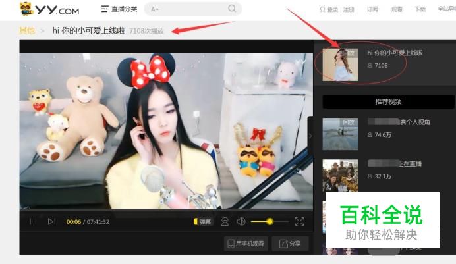The image size is (456, 264).
Task: Adjust the volume slider knob
Action: point(270,222)
